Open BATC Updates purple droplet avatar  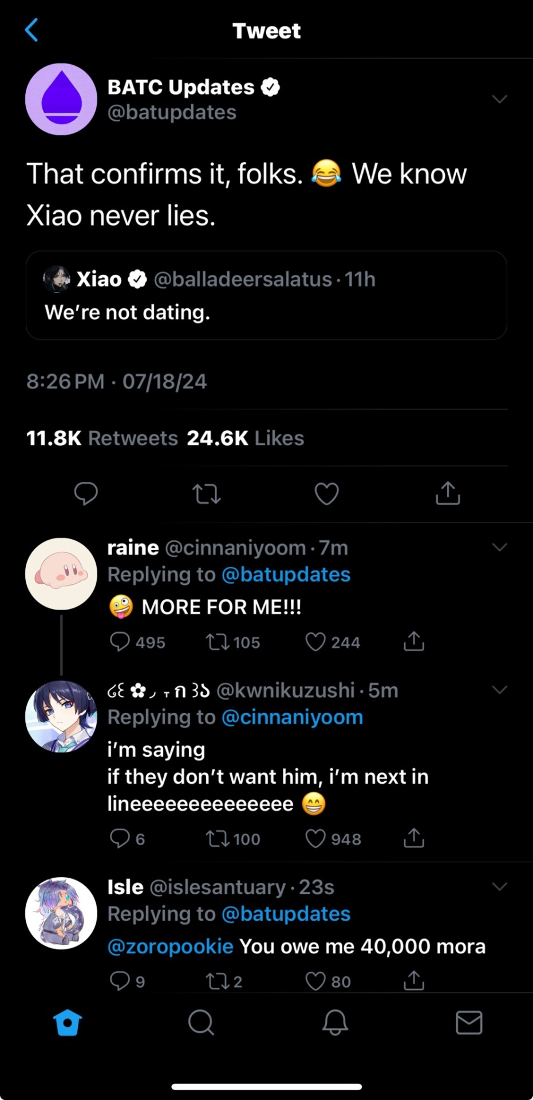(61, 99)
